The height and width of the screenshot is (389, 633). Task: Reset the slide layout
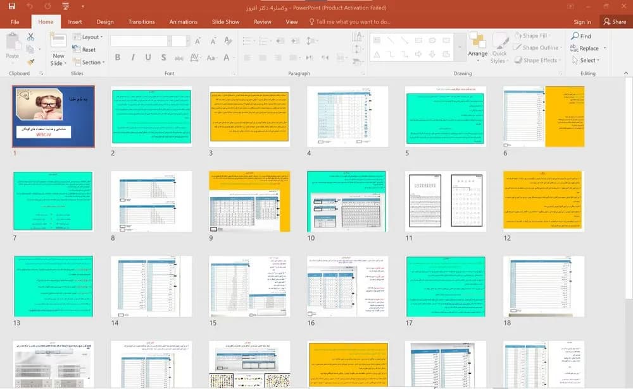(84, 49)
